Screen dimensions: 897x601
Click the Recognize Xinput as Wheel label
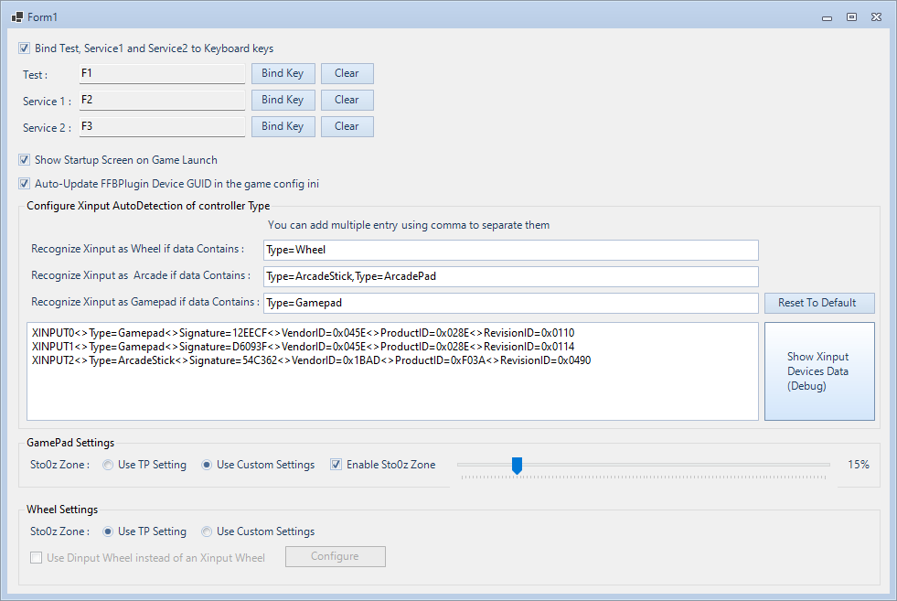pyautogui.click(x=137, y=249)
